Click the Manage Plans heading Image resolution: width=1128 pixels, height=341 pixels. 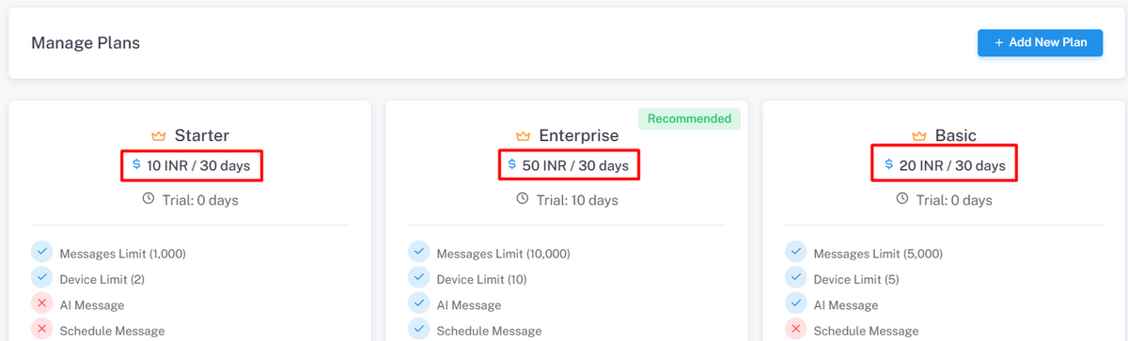(86, 43)
